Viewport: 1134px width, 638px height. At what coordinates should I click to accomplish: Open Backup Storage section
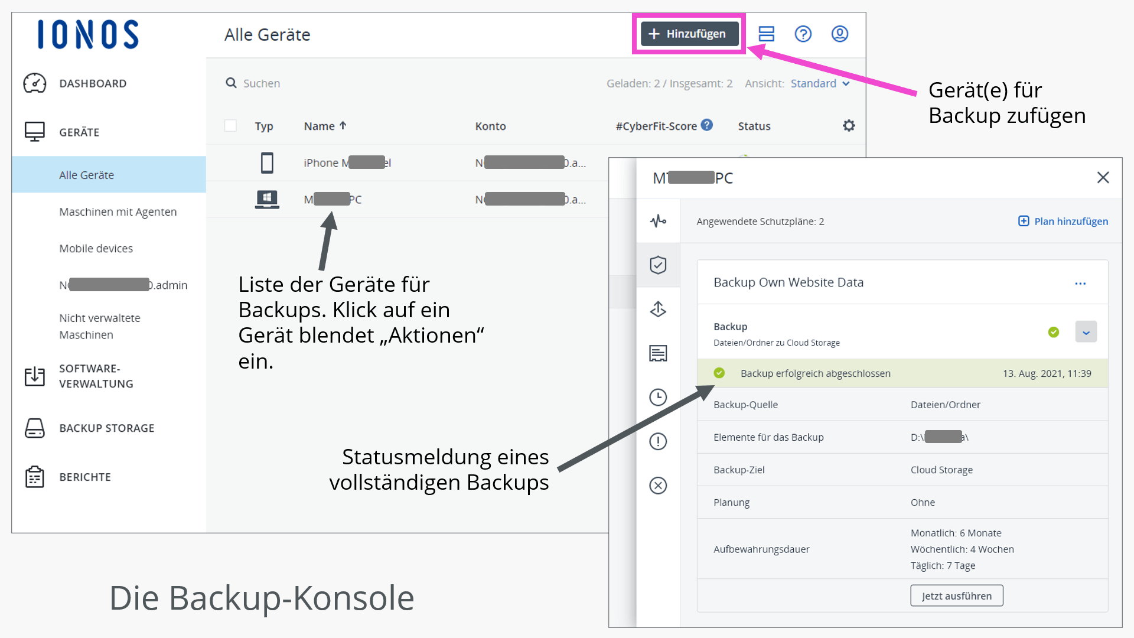point(106,428)
